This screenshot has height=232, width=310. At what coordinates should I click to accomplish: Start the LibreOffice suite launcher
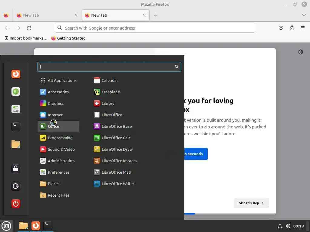coord(108,115)
